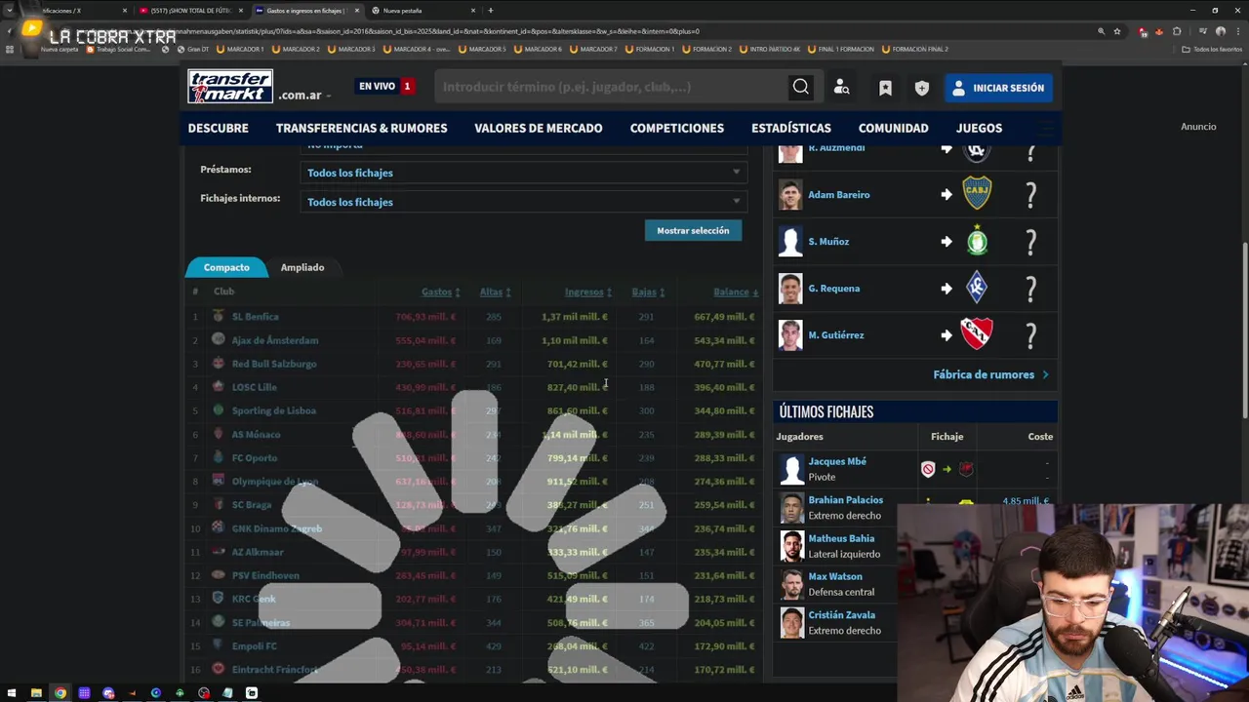Open TRANSFERENCIAS & RUMORES menu
The height and width of the screenshot is (702, 1249).
(x=361, y=128)
